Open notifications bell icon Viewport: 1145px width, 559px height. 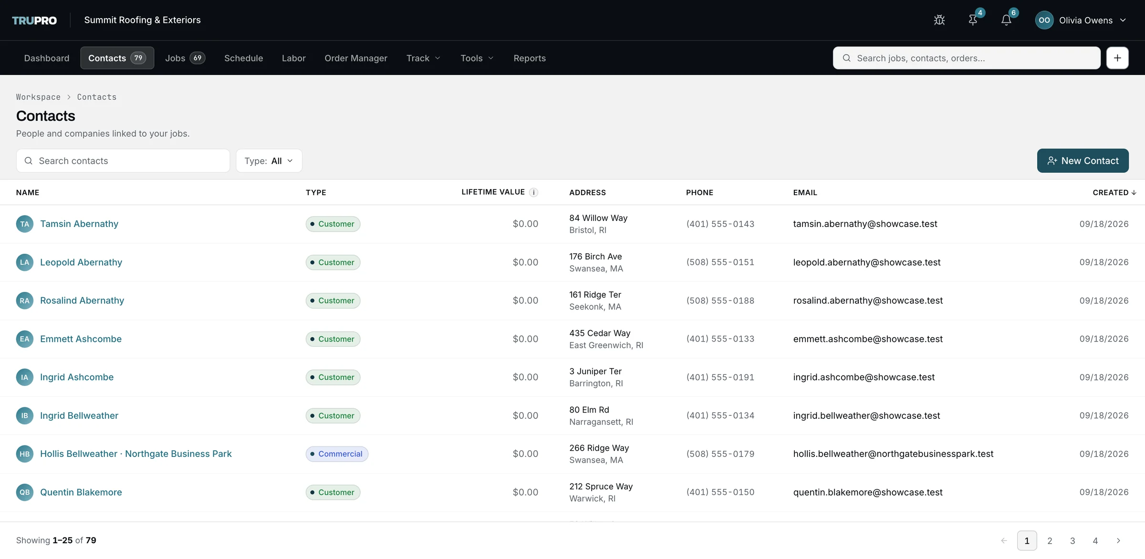pyautogui.click(x=1006, y=20)
